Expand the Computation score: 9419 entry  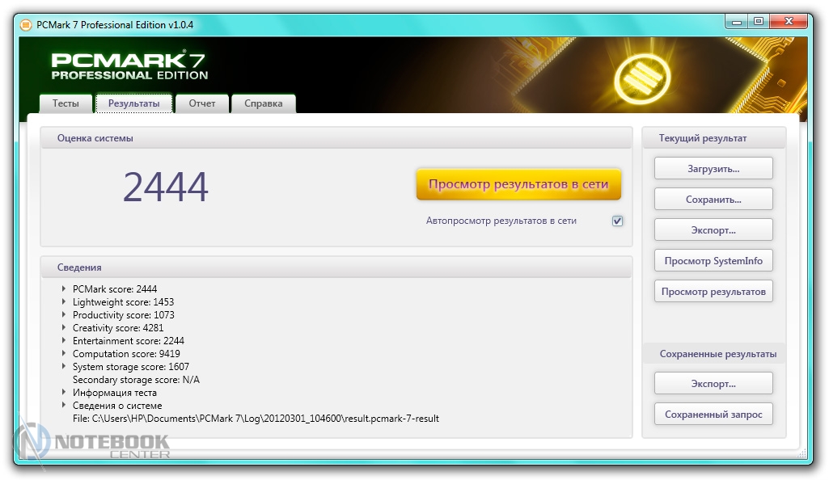pyautogui.click(x=64, y=353)
